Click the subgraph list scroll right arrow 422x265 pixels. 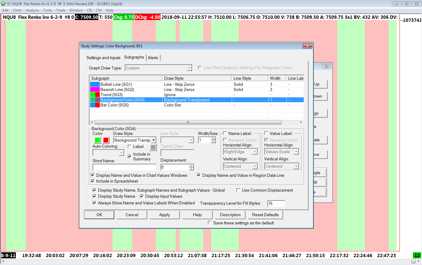(x=301, y=122)
